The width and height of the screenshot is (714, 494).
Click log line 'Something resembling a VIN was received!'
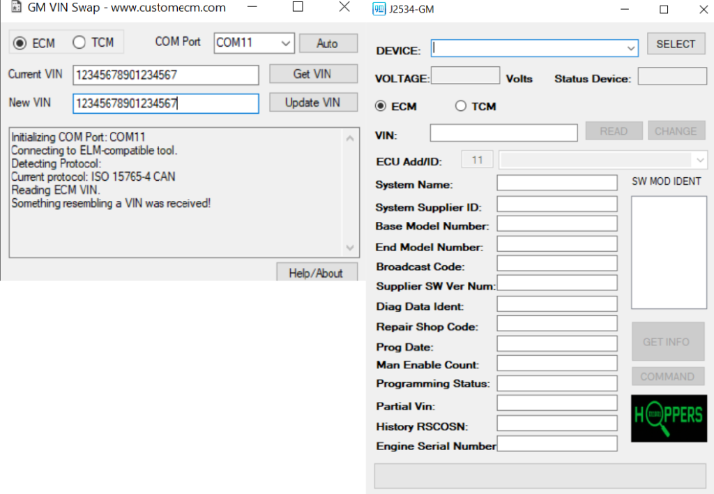point(111,203)
